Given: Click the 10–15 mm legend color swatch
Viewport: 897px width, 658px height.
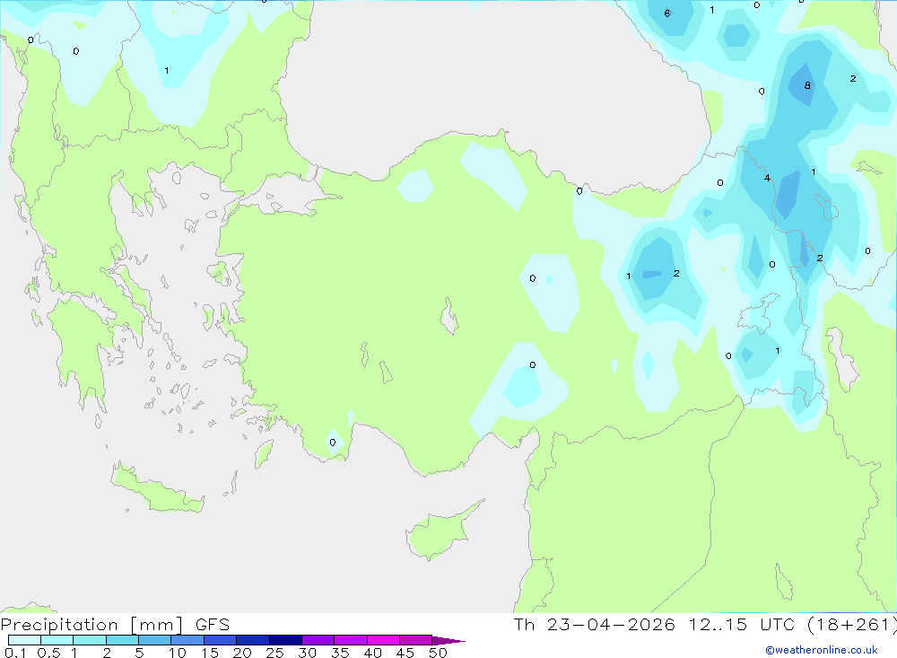Looking at the screenshot, I should (x=187, y=640).
